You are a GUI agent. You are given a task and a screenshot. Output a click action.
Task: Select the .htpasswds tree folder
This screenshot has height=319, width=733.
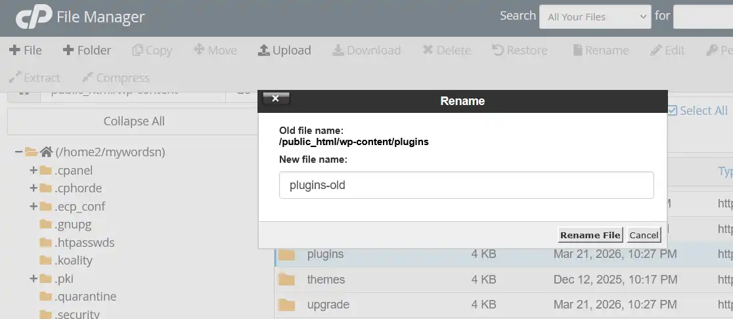[84, 243]
